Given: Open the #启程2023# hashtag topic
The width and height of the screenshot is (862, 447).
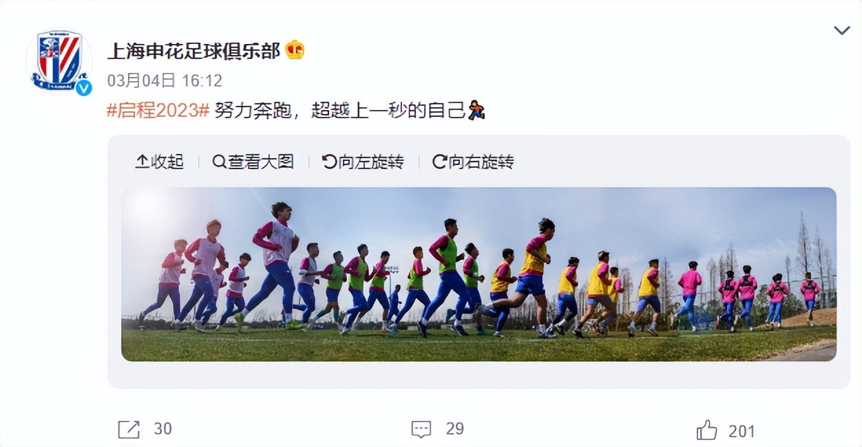Looking at the screenshot, I should 158,110.
